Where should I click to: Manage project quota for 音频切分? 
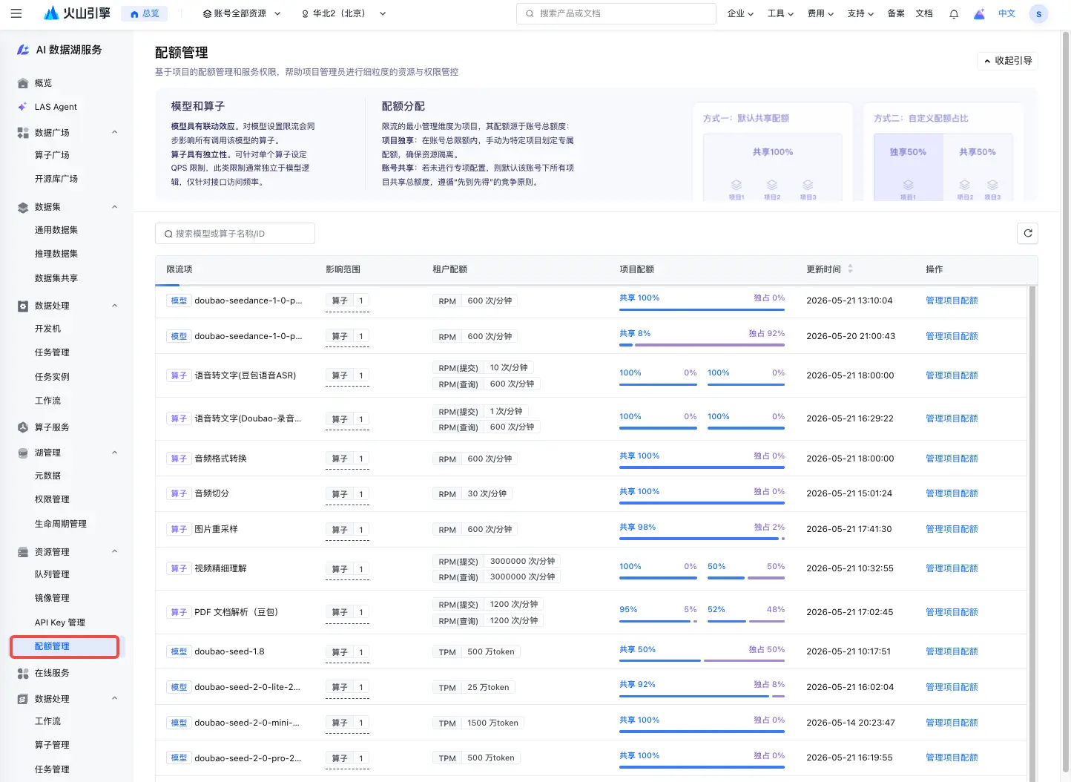pos(952,493)
